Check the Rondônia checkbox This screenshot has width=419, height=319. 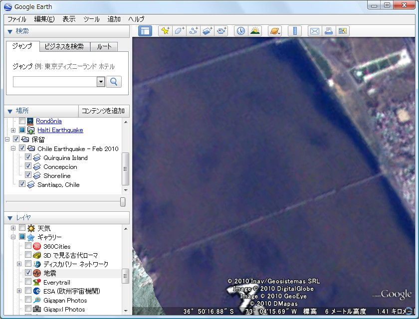tap(22, 121)
